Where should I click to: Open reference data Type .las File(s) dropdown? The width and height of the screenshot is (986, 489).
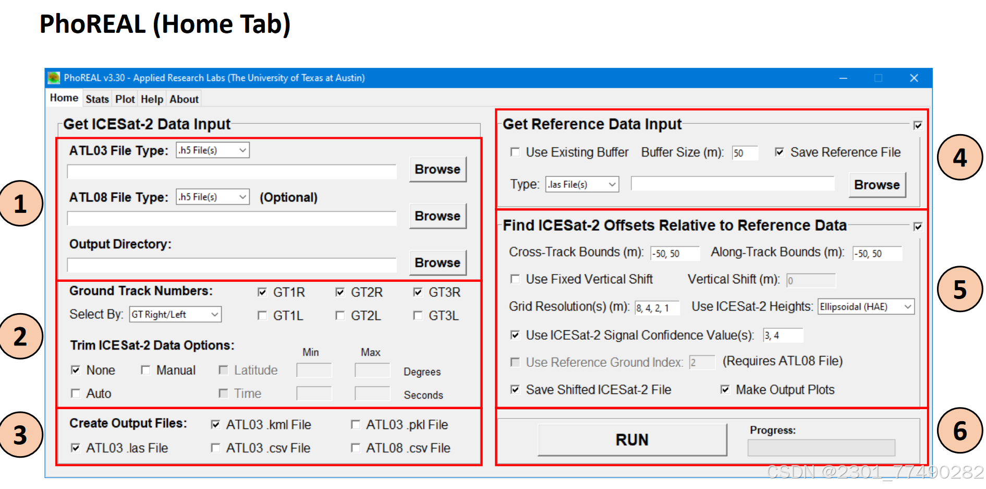pos(582,184)
